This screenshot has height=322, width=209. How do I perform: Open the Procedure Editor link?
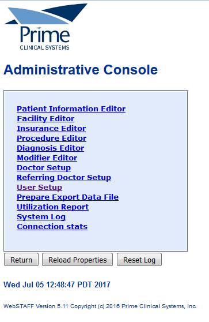(x=52, y=138)
